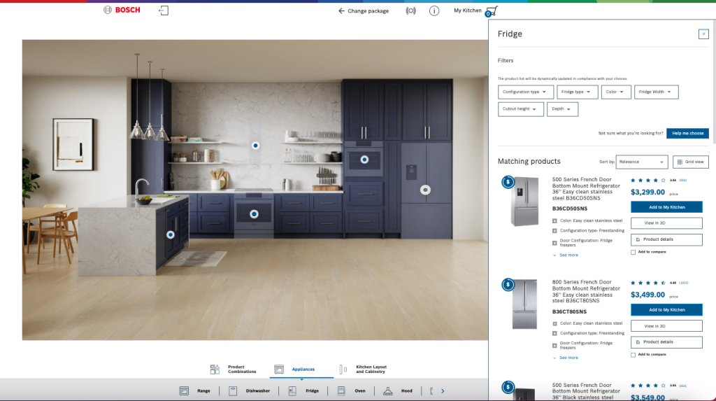
Task: Open Color filter dropdown
Action: pos(615,92)
